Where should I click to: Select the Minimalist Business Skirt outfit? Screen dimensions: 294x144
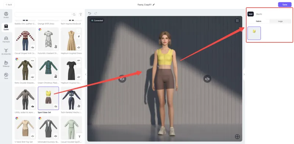(x=49, y=128)
